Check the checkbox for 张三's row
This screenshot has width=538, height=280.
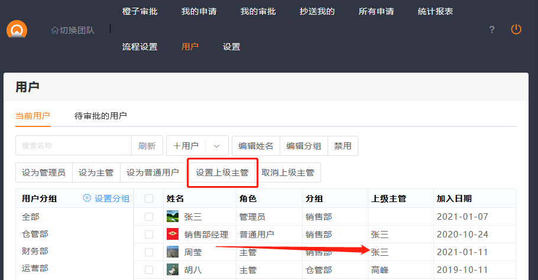pos(149,217)
